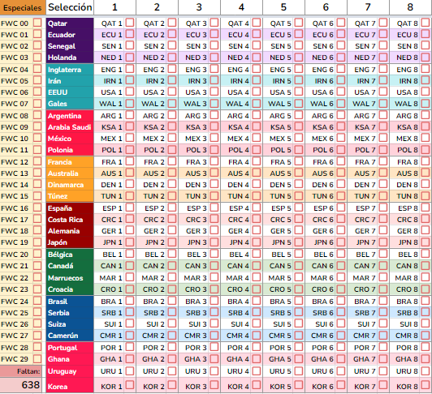Check the BRA 8 sticker box
Viewport: 432px width, 394px height.
(426, 301)
